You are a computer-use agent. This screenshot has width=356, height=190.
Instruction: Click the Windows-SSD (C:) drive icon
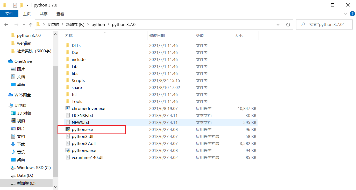(13, 167)
